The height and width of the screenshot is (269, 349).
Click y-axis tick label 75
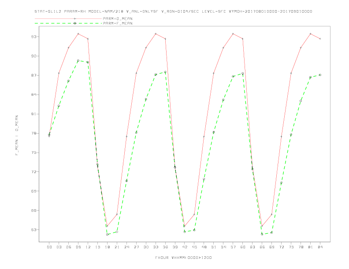[x=33, y=153]
